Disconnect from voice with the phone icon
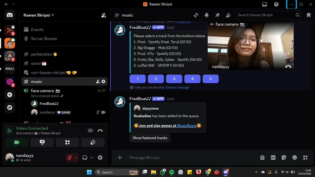This screenshot has height=177, width=315. pos(100,131)
